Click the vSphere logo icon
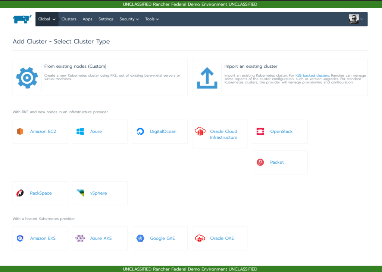 coord(80,193)
